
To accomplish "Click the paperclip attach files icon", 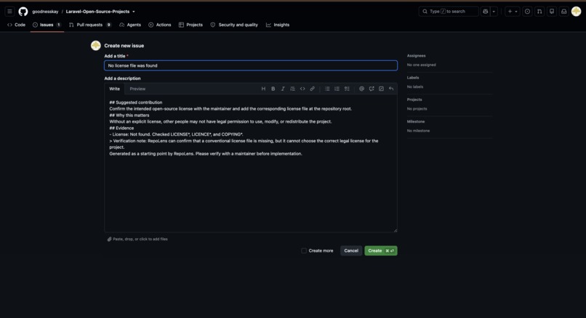I will (110, 240).
